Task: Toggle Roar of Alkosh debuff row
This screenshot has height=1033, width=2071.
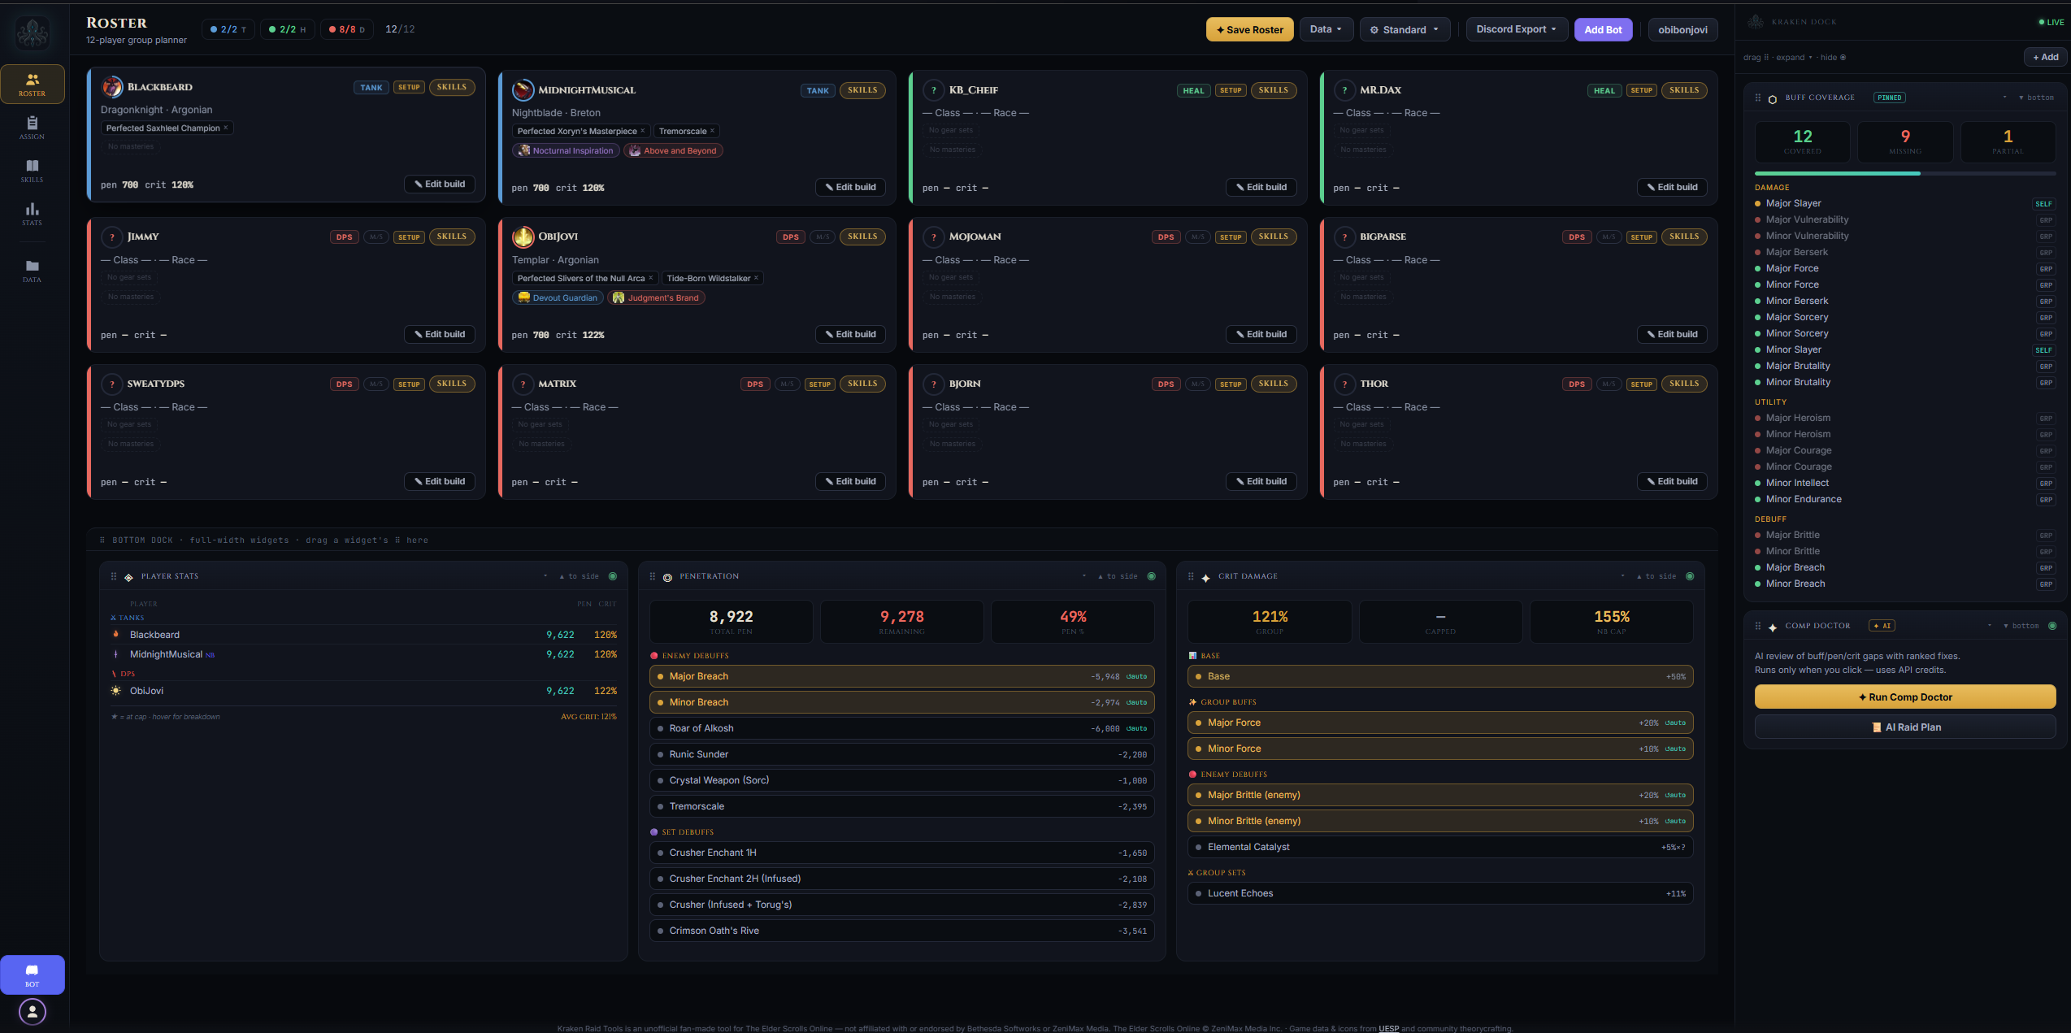Action: pos(902,728)
